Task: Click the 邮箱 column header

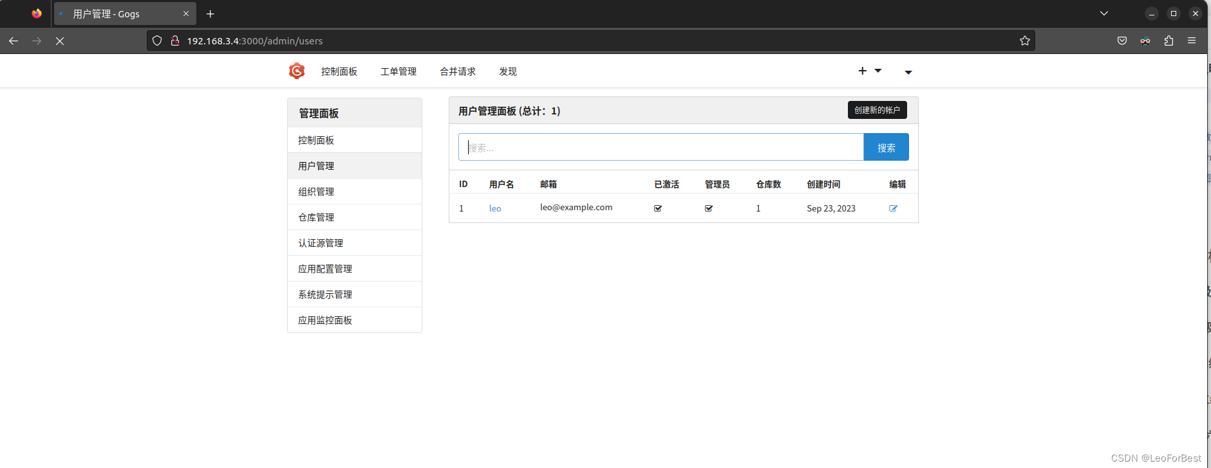Action: click(549, 184)
